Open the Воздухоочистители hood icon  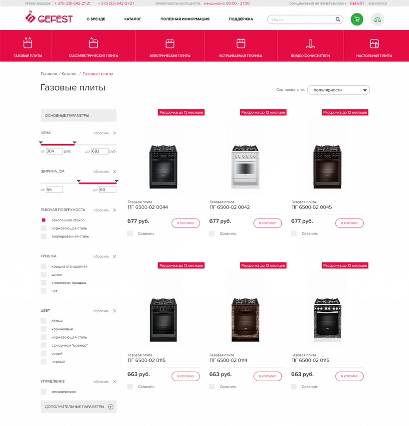(310, 43)
